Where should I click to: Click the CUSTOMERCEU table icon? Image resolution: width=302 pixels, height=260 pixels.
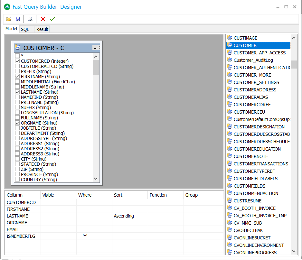229,111
